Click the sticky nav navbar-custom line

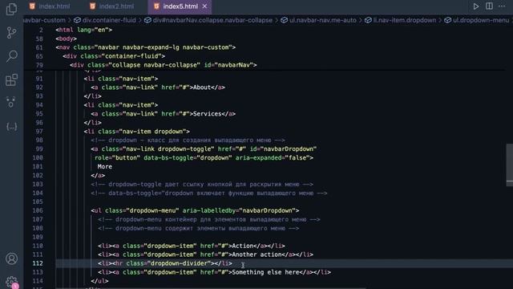coord(146,47)
